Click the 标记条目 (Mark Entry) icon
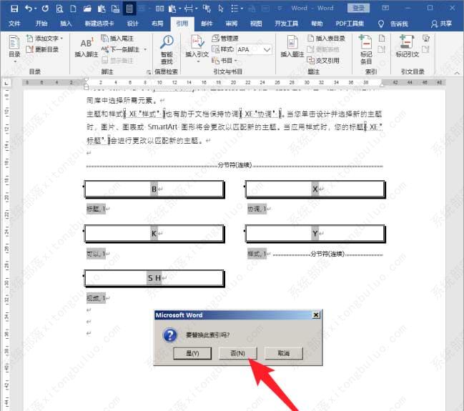 click(366, 44)
